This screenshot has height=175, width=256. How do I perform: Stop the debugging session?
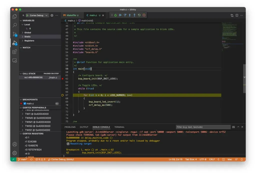(144, 15)
